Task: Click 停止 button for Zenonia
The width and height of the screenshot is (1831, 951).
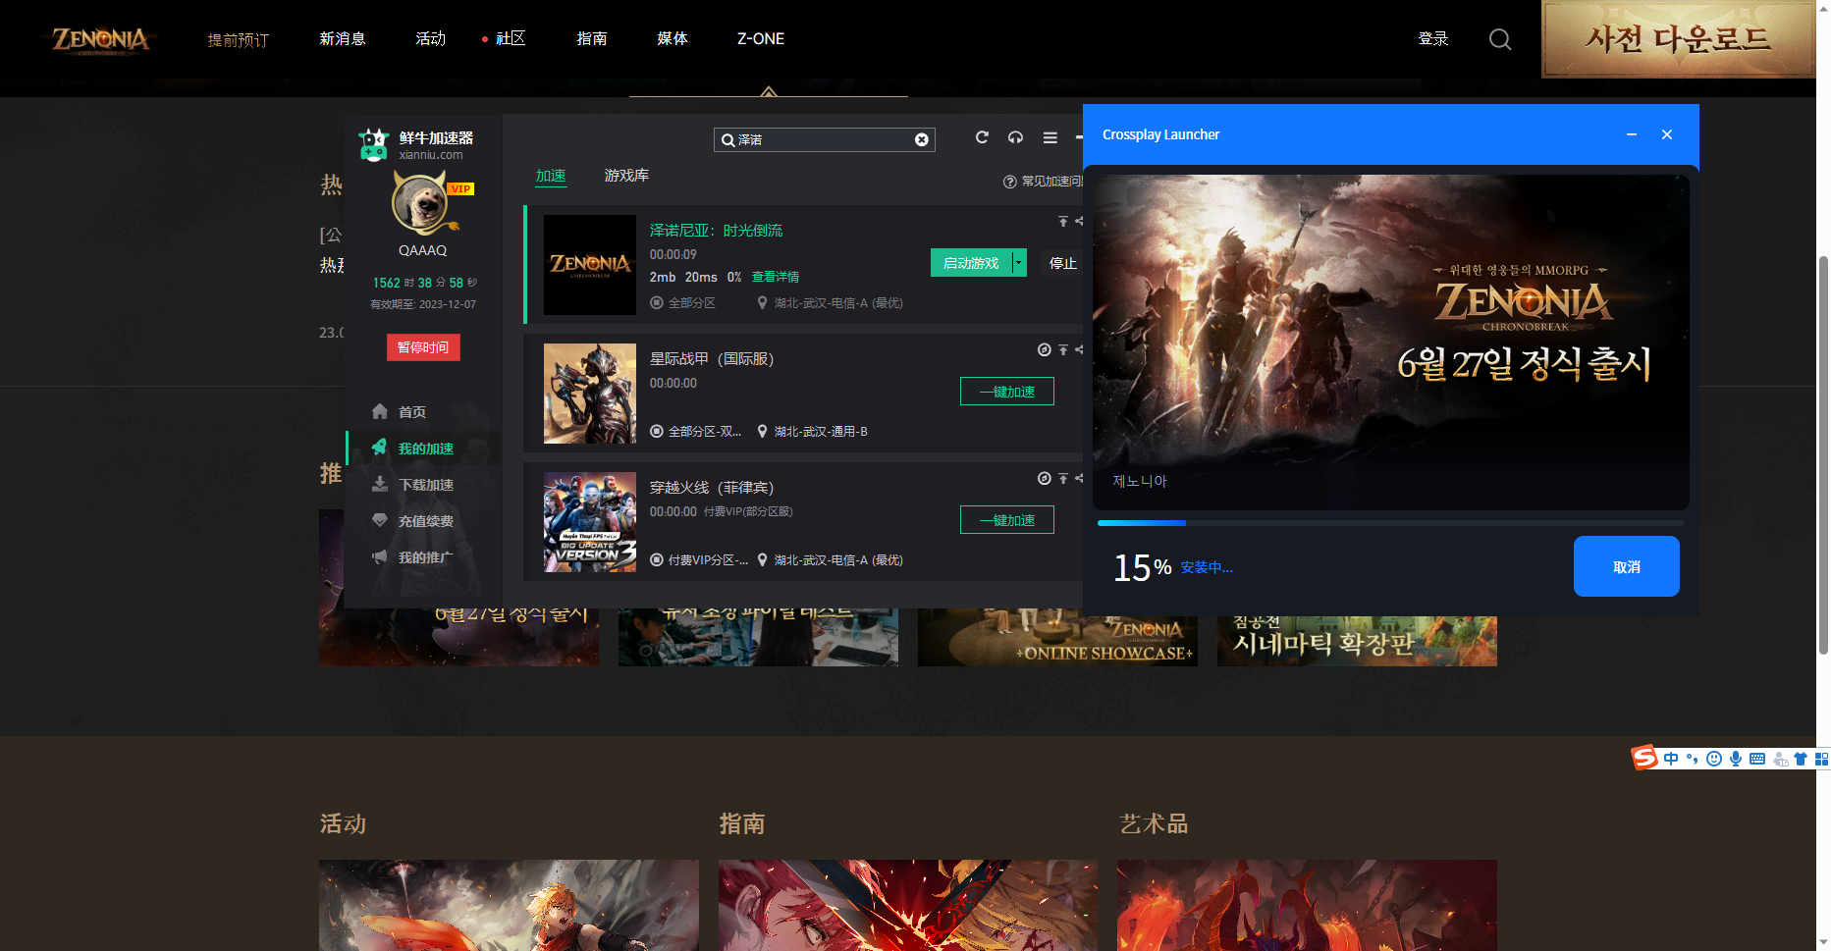Action: (1062, 263)
